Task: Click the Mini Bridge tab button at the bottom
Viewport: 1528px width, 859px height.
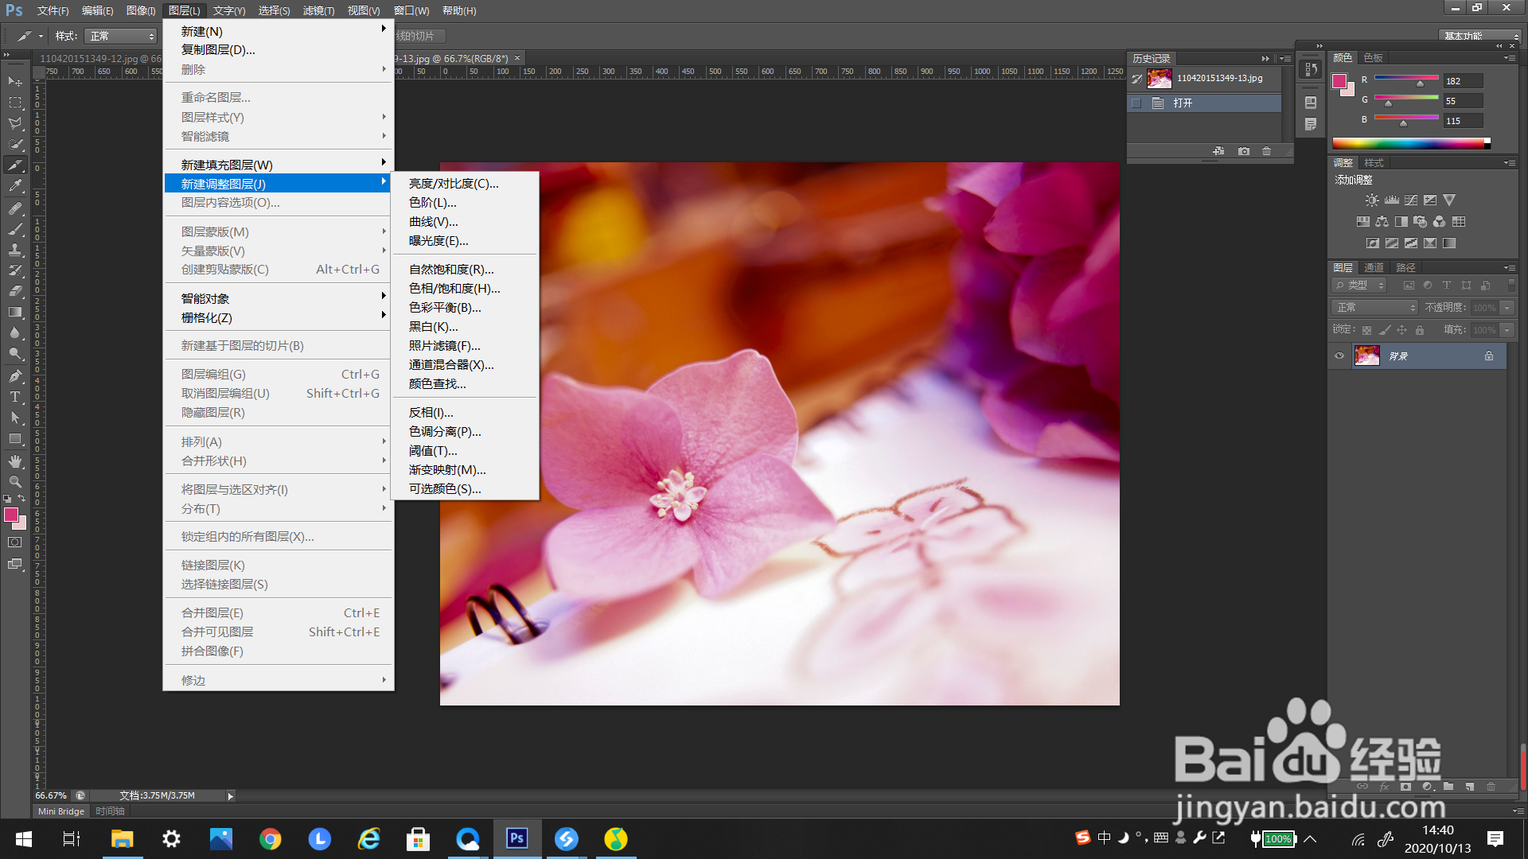Action: (x=61, y=811)
